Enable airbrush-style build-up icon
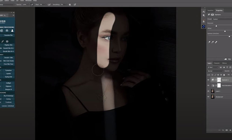The width and height of the screenshot is (232, 140). tap(49, 5)
